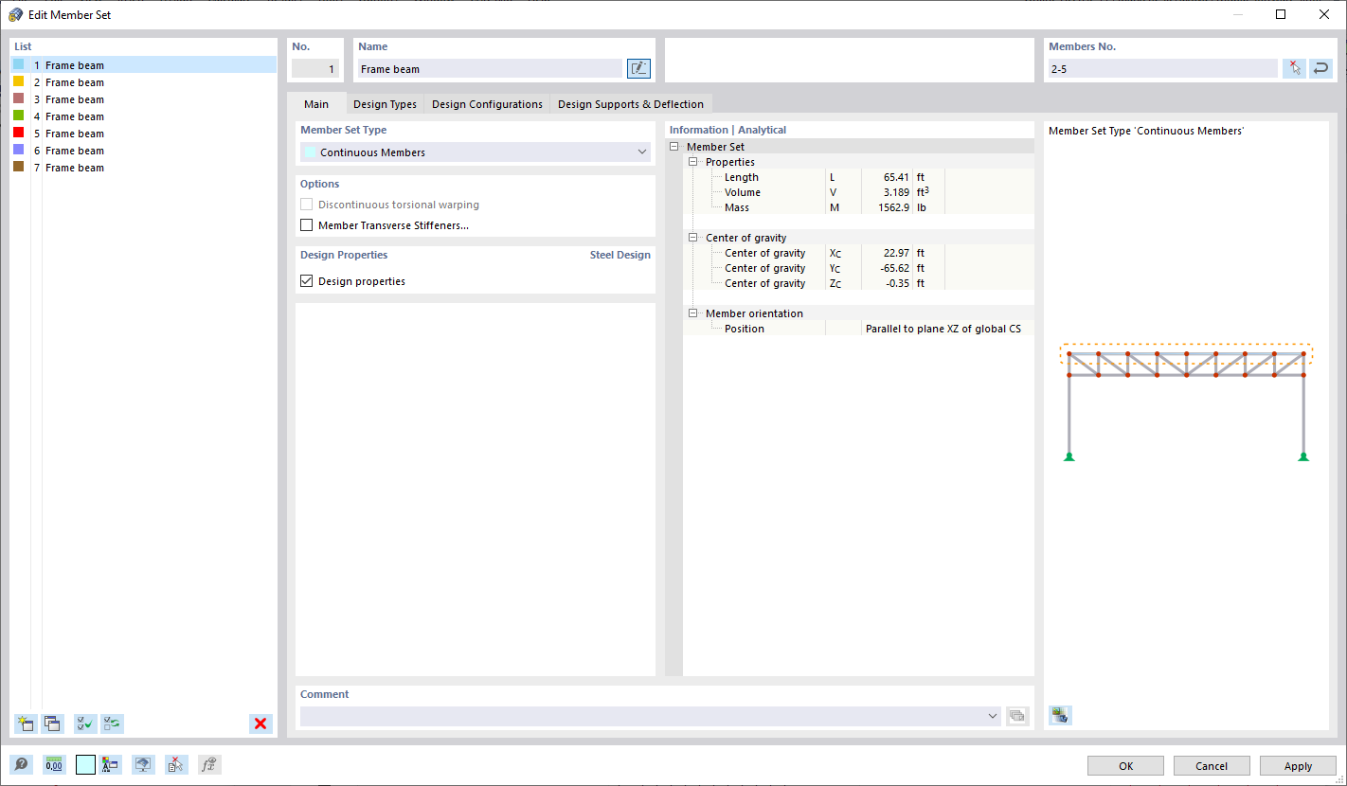Collapse the Center of gravity tree node
Image resolution: width=1347 pixels, height=786 pixels.
pos(692,237)
